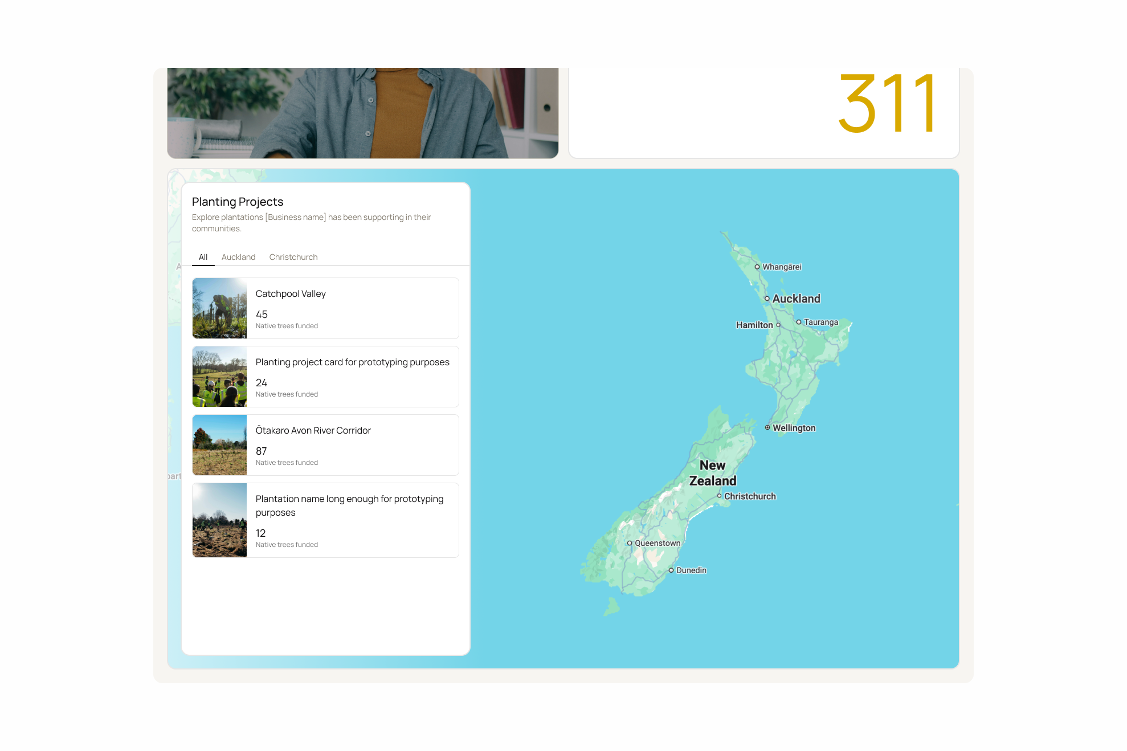Click the '24' native trees count
The width and height of the screenshot is (1127, 751).
[262, 383]
